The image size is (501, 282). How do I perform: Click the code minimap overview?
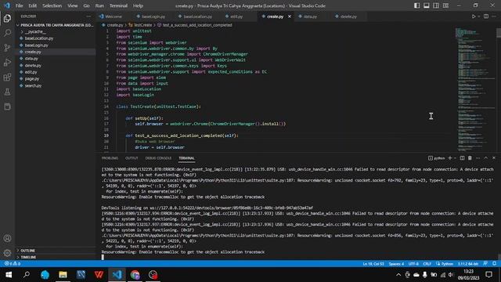(x=475, y=89)
